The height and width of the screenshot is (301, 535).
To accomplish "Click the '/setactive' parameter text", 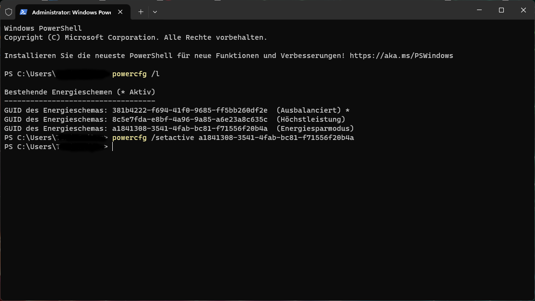I will click(x=173, y=138).
